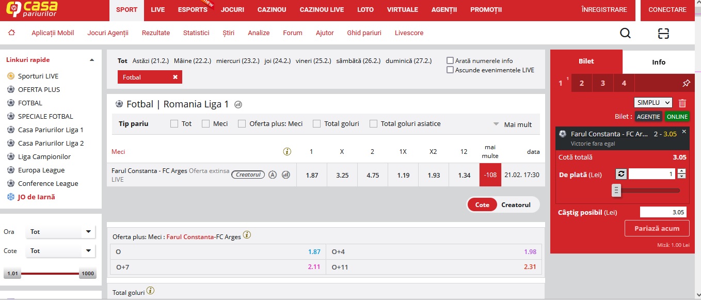Open Conference League quick link
The width and height of the screenshot is (701, 300).
point(48,183)
